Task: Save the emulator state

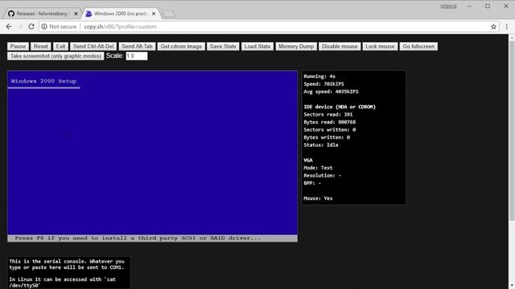Action: click(x=223, y=47)
